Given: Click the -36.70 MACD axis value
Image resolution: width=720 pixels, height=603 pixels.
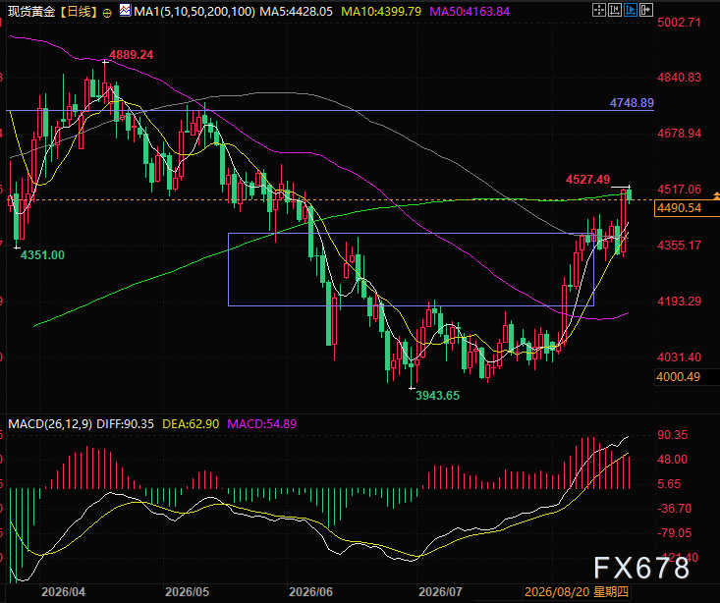Looking at the screenshot, I should (674, 509).
